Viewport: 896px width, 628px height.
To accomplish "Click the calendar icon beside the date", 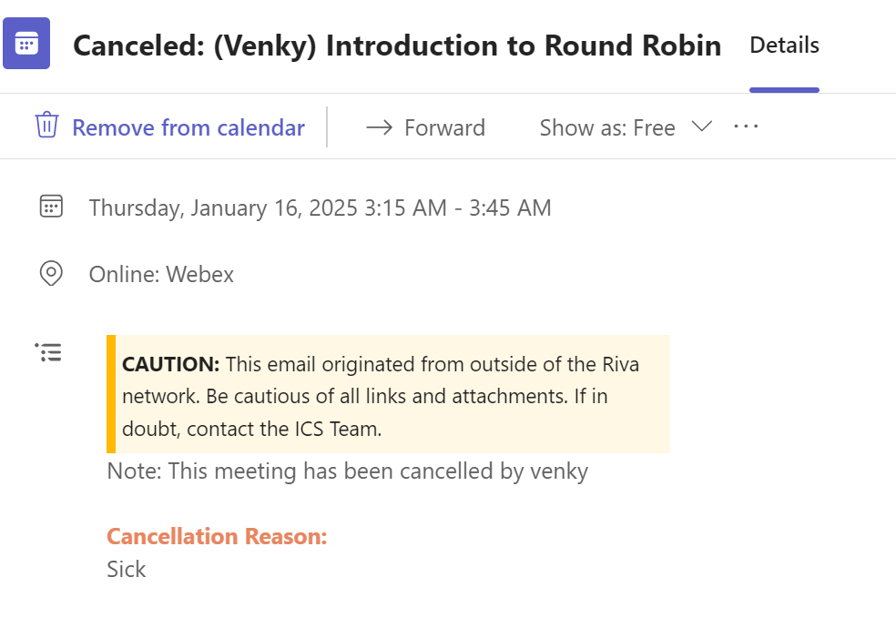I will pos(51,207).
